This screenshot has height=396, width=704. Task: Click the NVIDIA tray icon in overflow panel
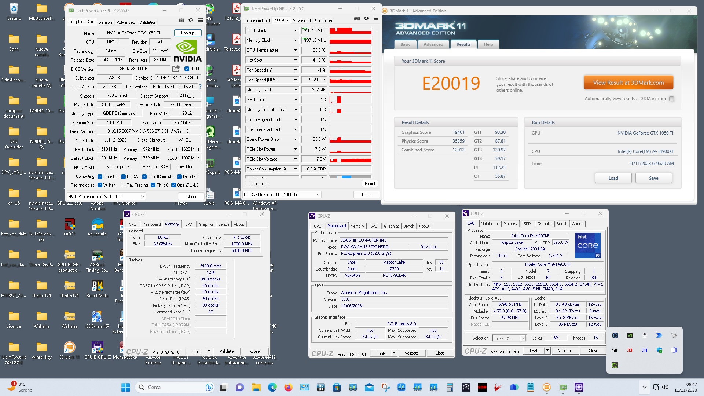pyautogui.click(x=630, y=335)
